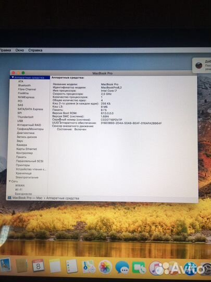Click the Intel Core i7 processor name
This screenshot has height=282, width=211.
tap(109, 91)
